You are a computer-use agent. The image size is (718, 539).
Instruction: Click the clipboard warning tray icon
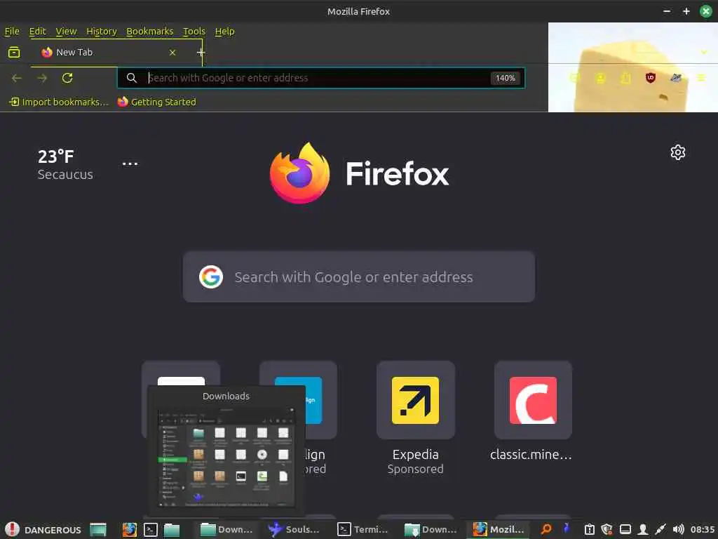[x=589, y=529]
